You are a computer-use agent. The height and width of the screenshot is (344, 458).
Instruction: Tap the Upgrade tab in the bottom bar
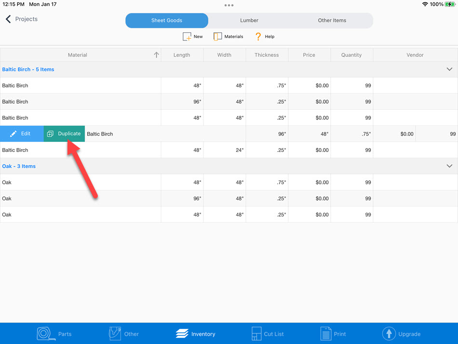coord(401,334)
